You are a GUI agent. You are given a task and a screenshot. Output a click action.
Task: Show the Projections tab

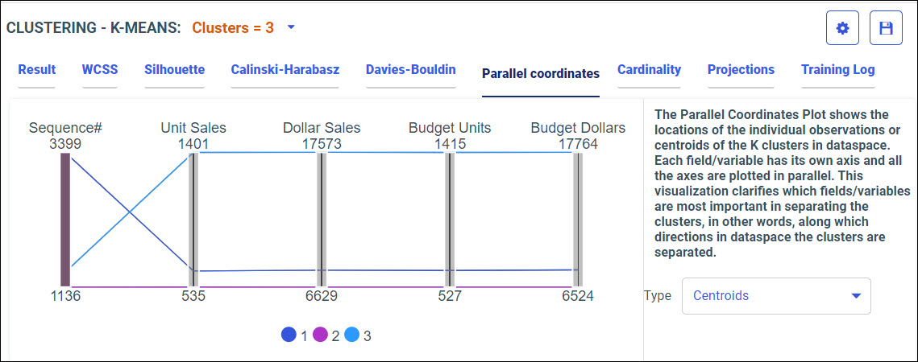coord(741,70)
